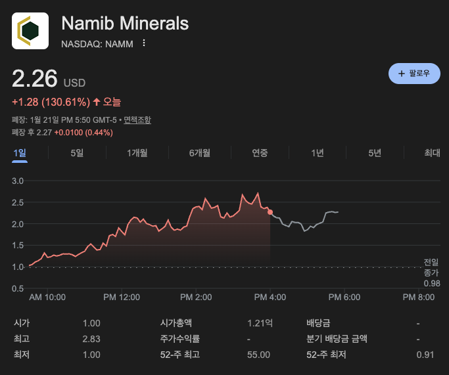This screenshot has height=375, width=449.
Task: Click the PM 2:00 axis label
Action: [196, 298]
